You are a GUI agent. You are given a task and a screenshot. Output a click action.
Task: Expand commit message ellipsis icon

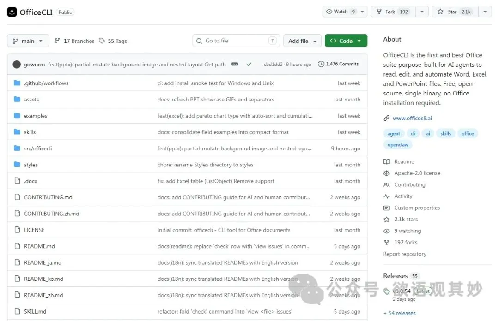(x=235, y=64)
